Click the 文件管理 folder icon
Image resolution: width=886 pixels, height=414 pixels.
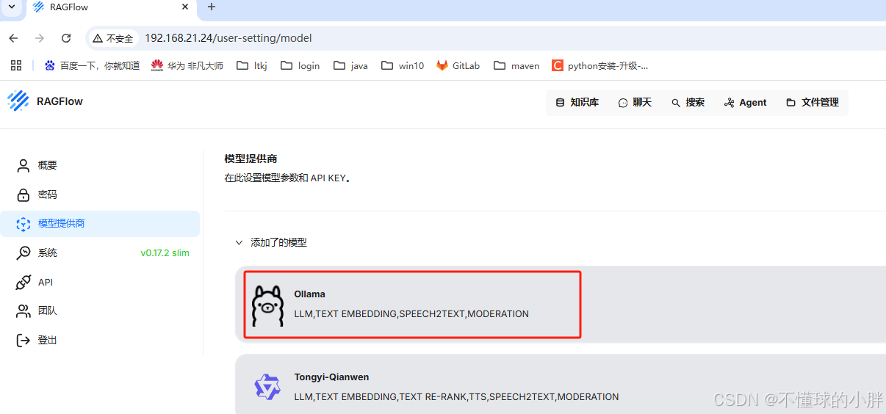coord(791,103)
